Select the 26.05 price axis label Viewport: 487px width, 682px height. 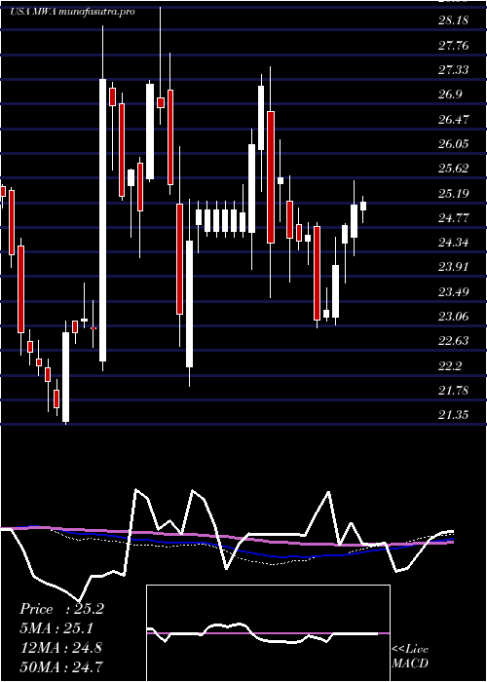click(454, 143)
